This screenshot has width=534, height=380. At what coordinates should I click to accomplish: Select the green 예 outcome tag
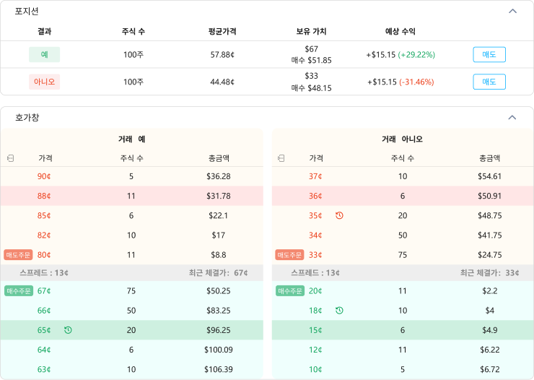coord(44,55)
